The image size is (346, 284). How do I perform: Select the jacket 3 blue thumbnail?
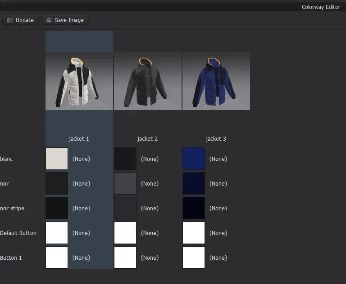click(216, 81)
